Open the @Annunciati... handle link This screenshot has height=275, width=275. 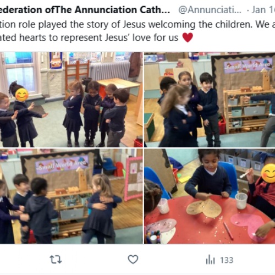coord(210,10)
